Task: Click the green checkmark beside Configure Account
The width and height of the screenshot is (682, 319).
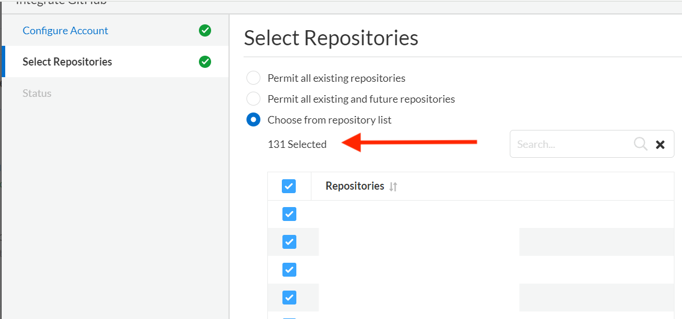Action: click(x=205, y=31)
